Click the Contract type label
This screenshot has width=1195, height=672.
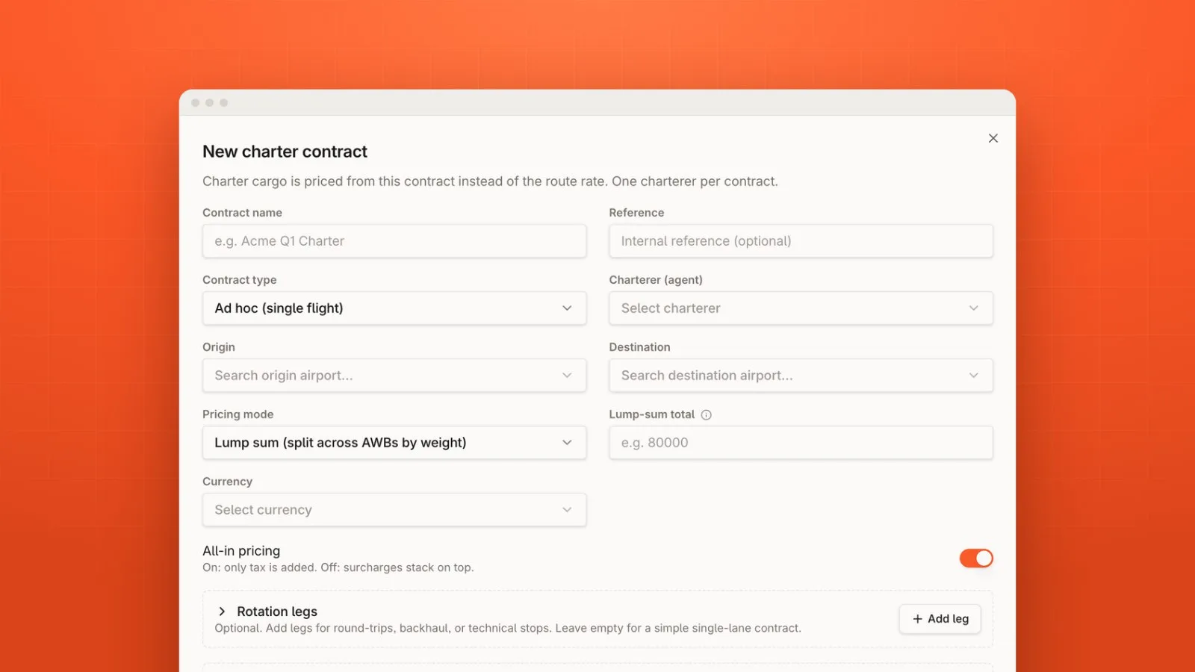pyautogui.click(x=239, y=280)
